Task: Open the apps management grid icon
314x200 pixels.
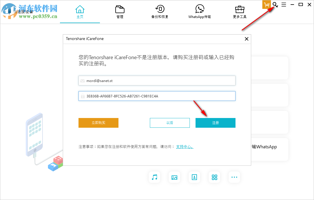Action: [x=214, y=177]
